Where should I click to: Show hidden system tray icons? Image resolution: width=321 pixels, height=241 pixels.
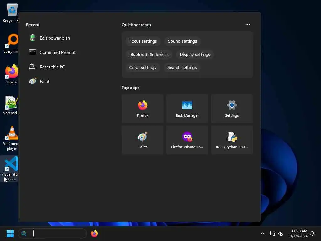pyautogui.click(x=263, y=233)
